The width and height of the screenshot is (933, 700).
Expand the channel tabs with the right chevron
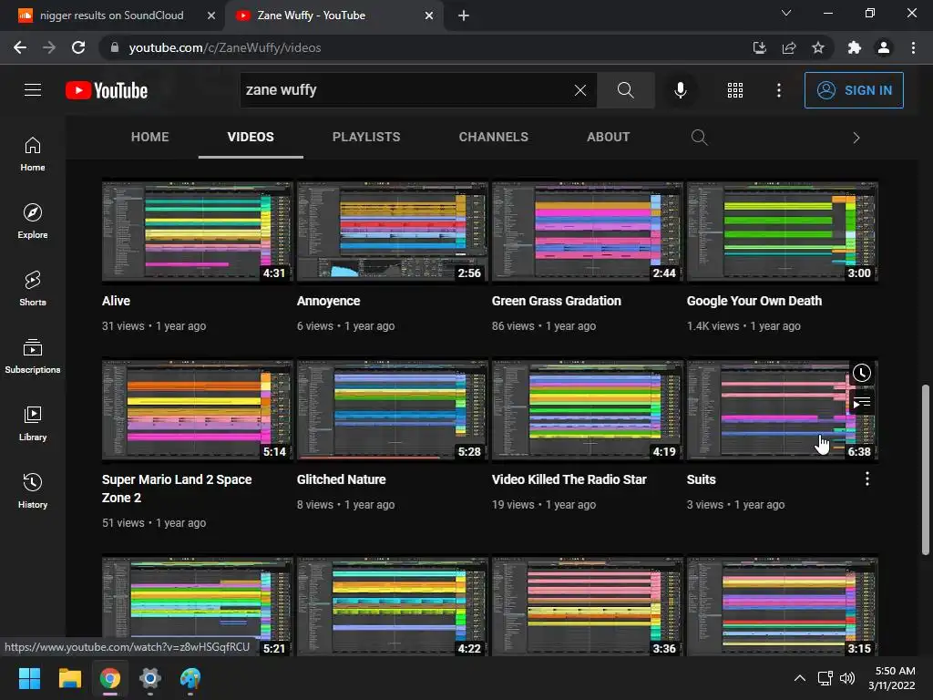(x=856, y=138)
